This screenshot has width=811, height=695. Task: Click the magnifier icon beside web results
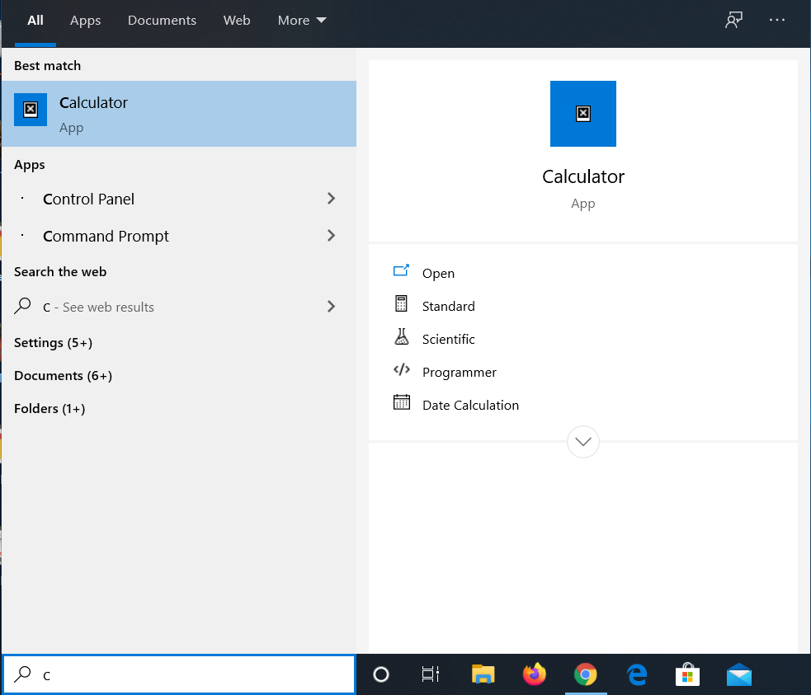point(22,306)
